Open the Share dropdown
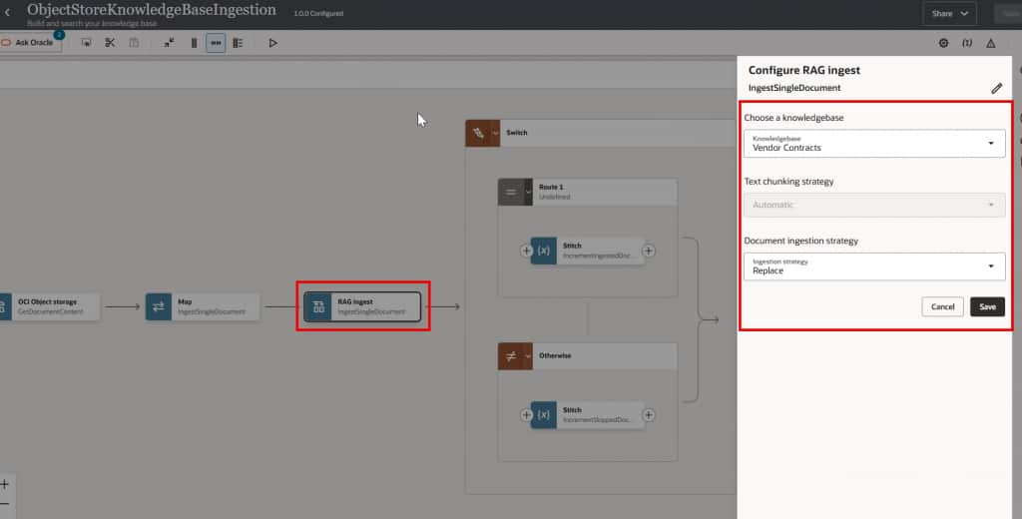 pyautogui.click(x=950, y=13)
